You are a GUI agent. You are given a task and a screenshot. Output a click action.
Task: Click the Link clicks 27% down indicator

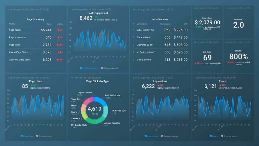[x=198, y=63]
